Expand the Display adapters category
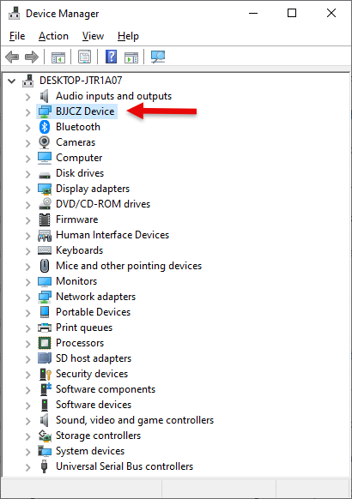Image resolution: width=352 pixels, height=499 pixels. click(x=28, y=189)
